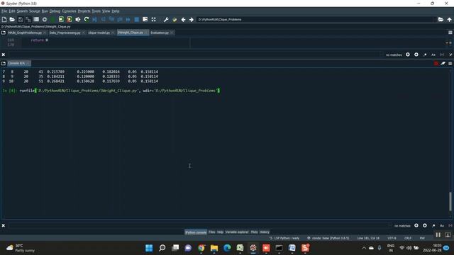Viewport: 454px width, 255px height.
Task: Toggle whole words in editor search
Action: point(442,55)
